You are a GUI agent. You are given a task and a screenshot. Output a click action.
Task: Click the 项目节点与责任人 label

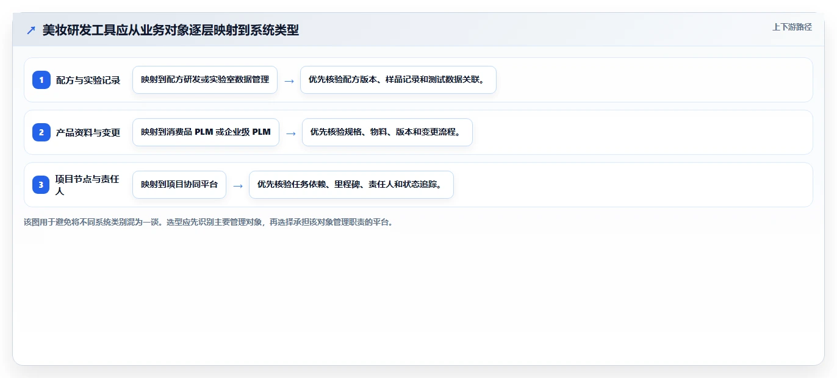pyautogui.click(x=88, y=185)
